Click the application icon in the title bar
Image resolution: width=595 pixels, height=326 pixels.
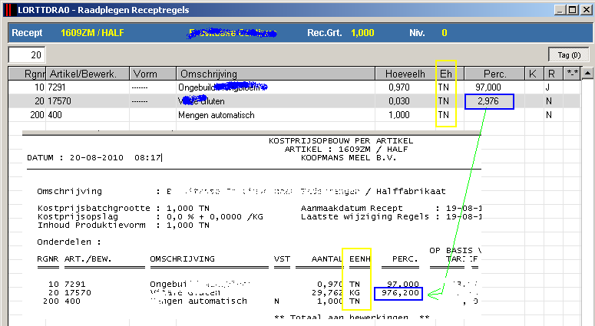coord(9,10)
